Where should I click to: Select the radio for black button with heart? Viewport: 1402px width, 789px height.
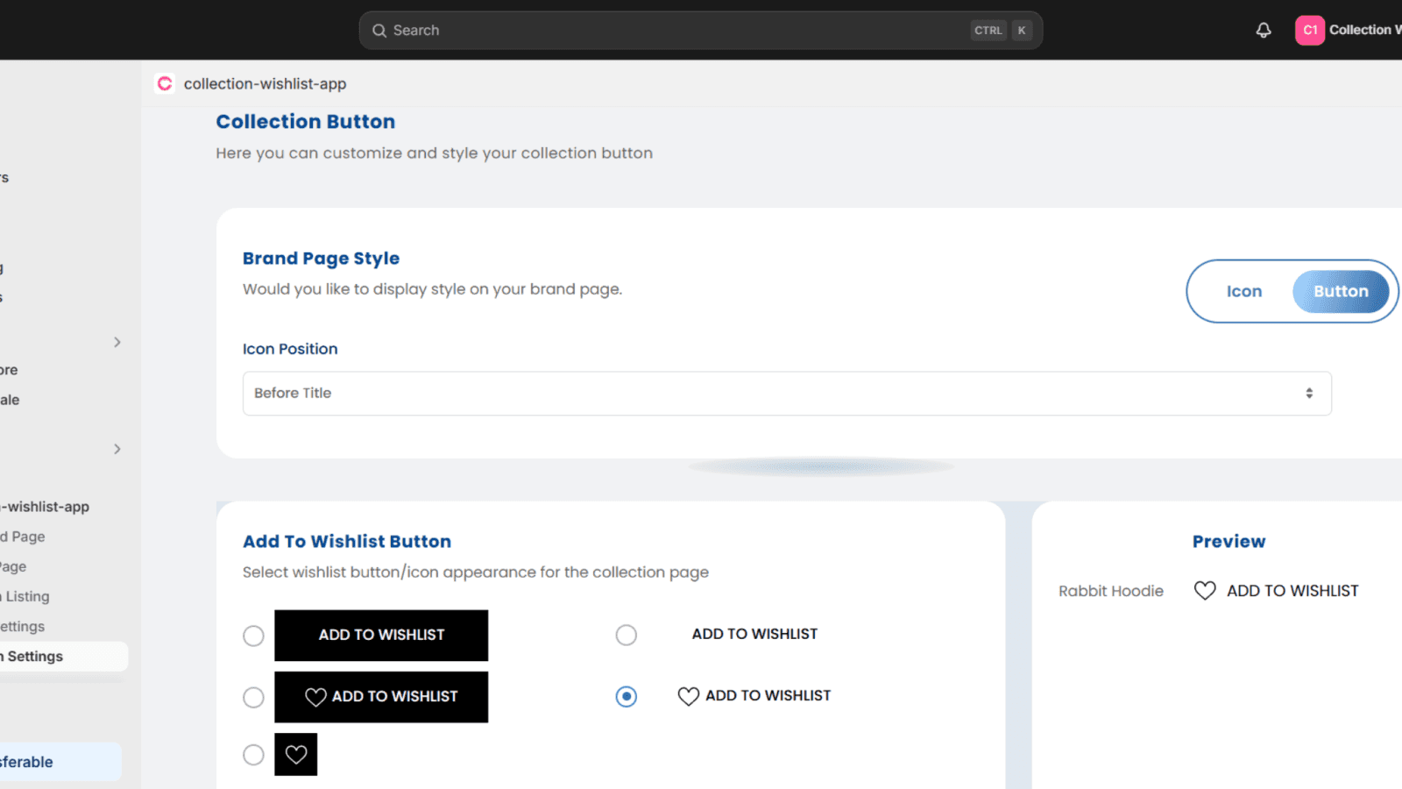(x=253, y=697)
